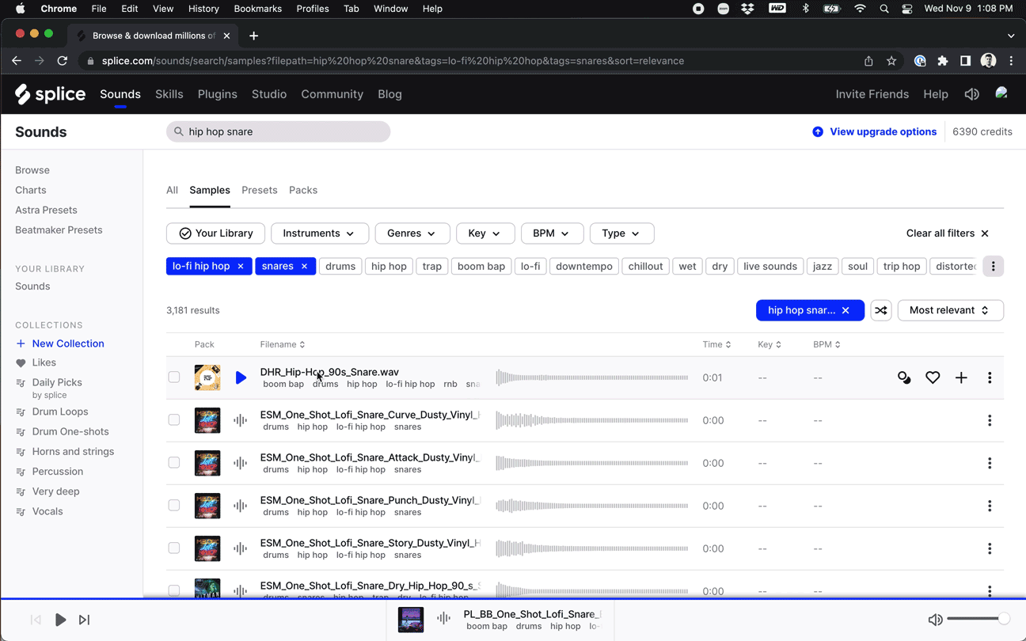The height and width of the screenshot is (641, 1026).
Task: Click the Splice logo
Action: (x=50, y=94)
